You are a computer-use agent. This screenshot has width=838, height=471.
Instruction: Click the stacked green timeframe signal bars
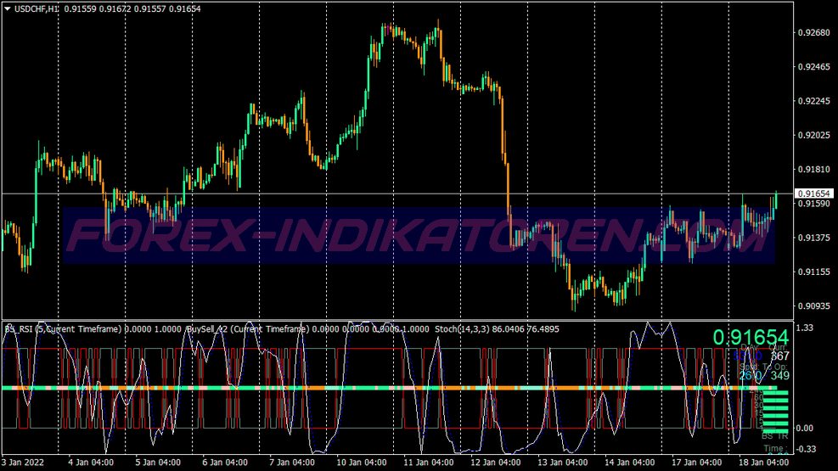click(x=776, y=411)
